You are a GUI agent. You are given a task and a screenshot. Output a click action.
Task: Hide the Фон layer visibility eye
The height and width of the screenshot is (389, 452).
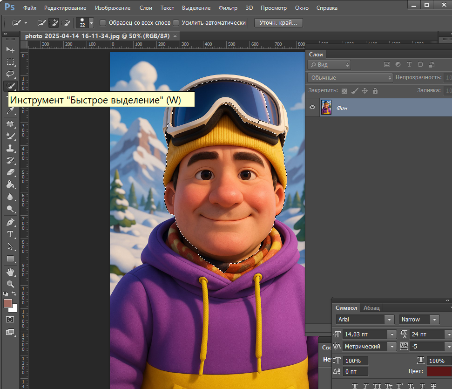tap(312, 107)
